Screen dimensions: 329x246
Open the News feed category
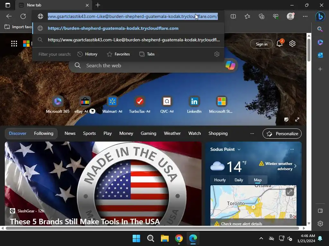[70, 133]
